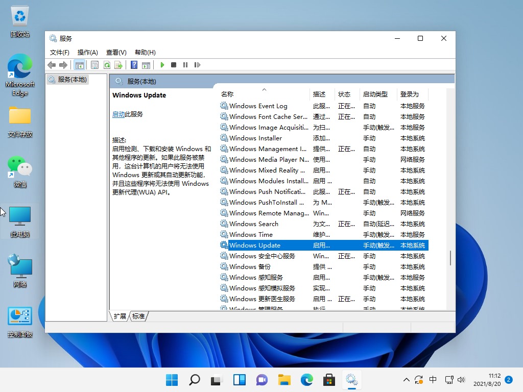Open Help via blue question mark icon
This screenshot has height=392, width=523.
134,65
